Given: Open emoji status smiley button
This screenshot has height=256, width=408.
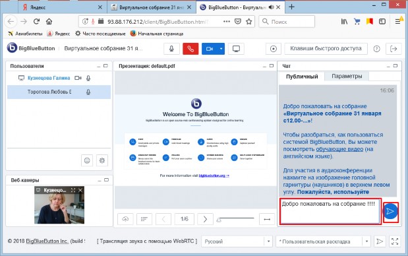Looking at the screenshot, I should coord(87,160).
